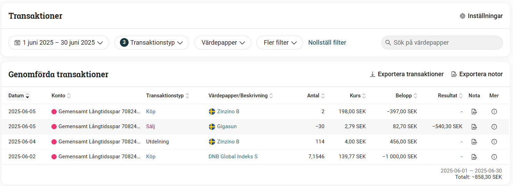The image size is (513, 186).
Task: Open PDF nota for Zinzino B dividend
Action: [474, 142]
